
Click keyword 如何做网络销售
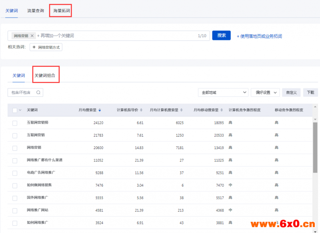pyautogui.click(x=39, y=185)
